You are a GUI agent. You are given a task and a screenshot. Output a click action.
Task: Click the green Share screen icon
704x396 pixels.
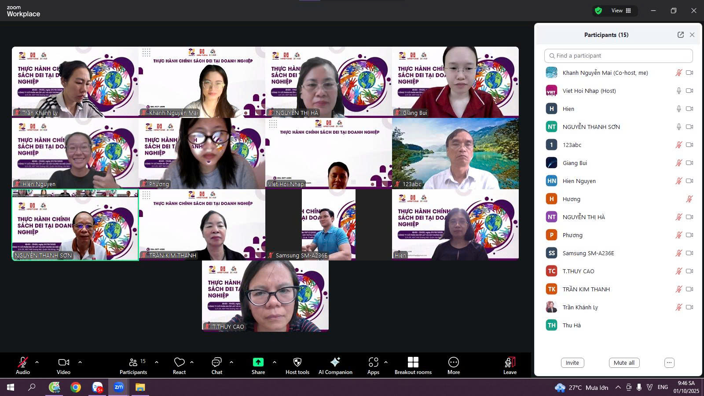click(x=258, y=362)
